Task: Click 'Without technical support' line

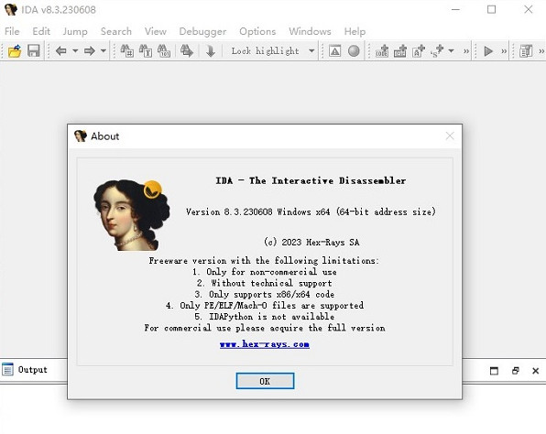Action: tap(264, 283)
